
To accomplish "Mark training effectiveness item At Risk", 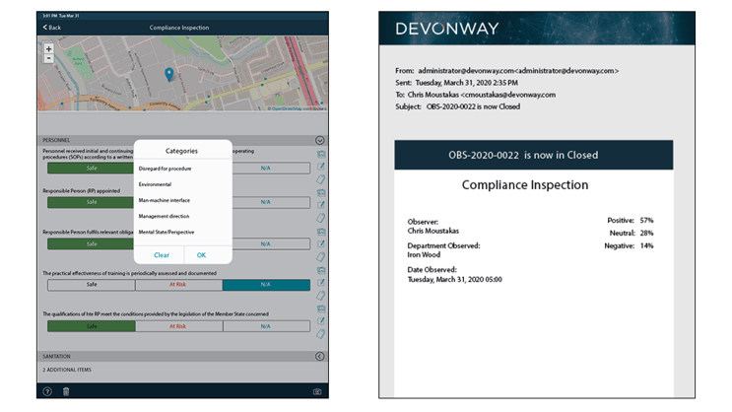I will click(178, 285).
